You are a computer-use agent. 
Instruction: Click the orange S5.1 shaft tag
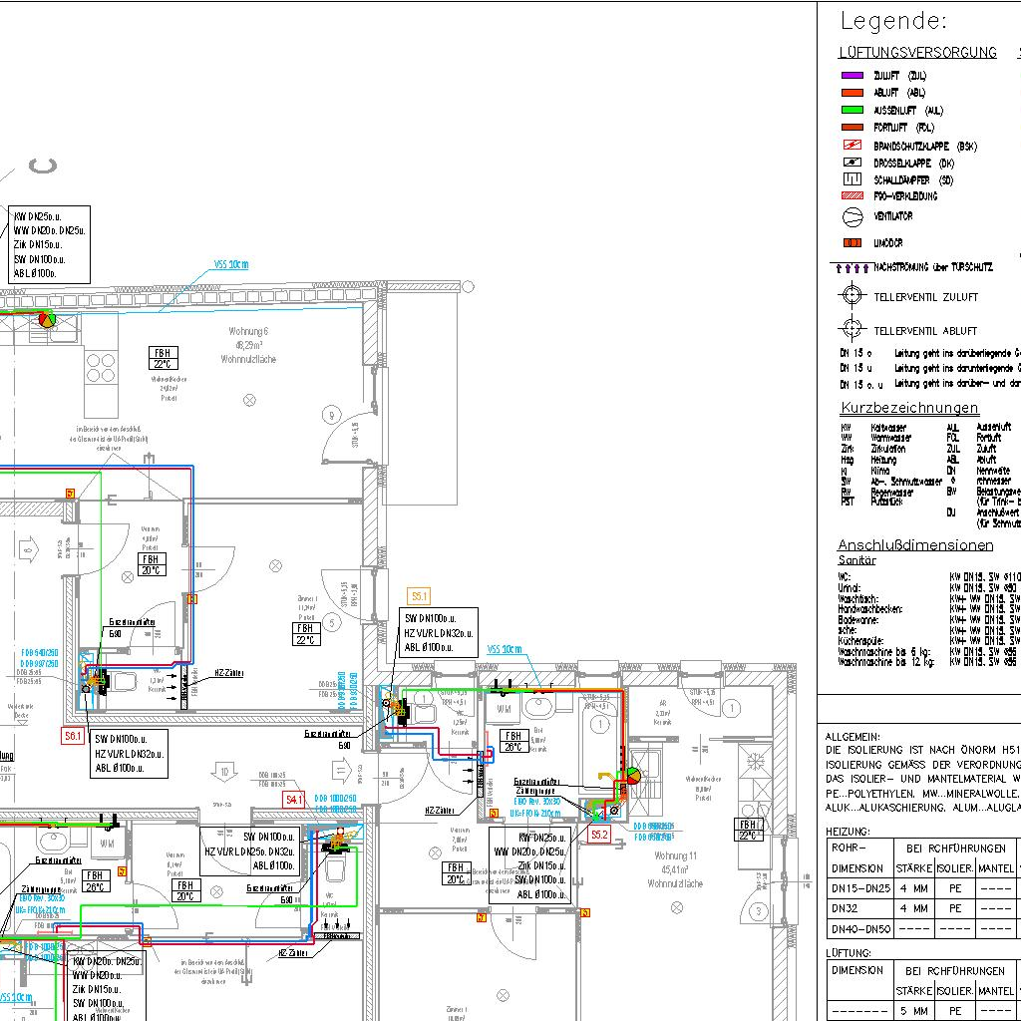419,596
